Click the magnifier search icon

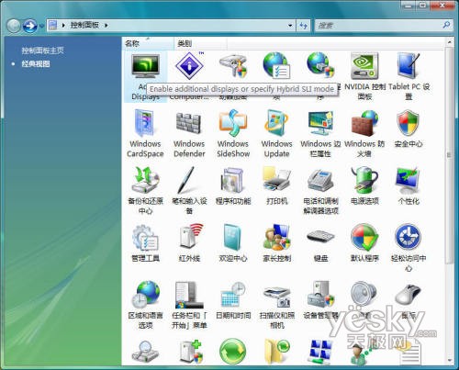446,25
